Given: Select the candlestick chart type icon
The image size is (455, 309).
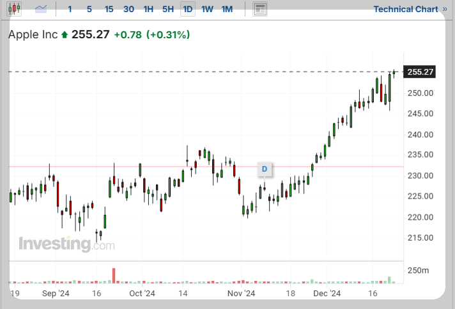Looking at the screenshot, I should coord(14,9).
